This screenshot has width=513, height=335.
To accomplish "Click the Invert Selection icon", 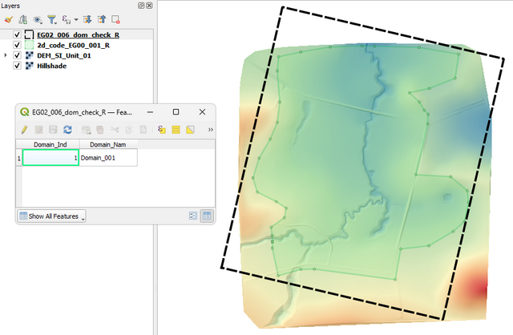I will point(190,129).
